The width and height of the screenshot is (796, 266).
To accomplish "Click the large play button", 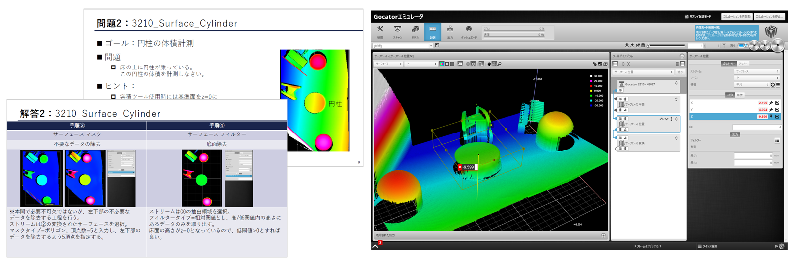I will (x=778, y=45).
